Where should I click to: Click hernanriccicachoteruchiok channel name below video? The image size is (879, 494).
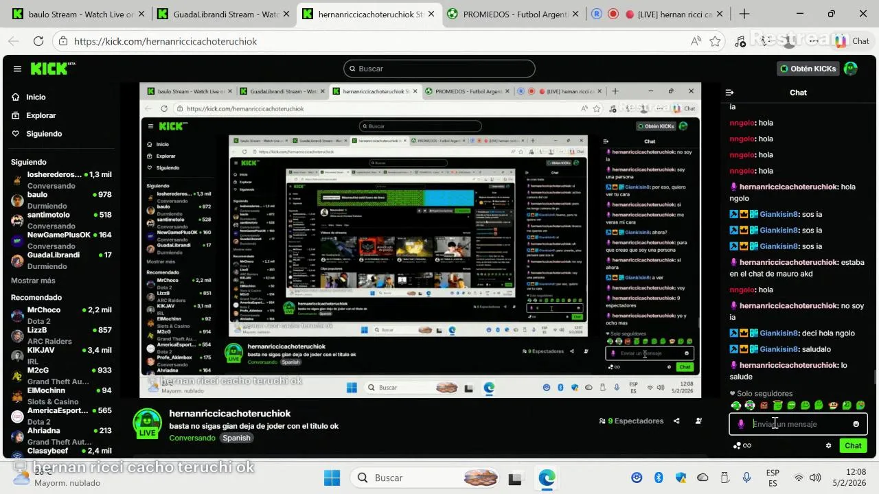pos(230,414)
